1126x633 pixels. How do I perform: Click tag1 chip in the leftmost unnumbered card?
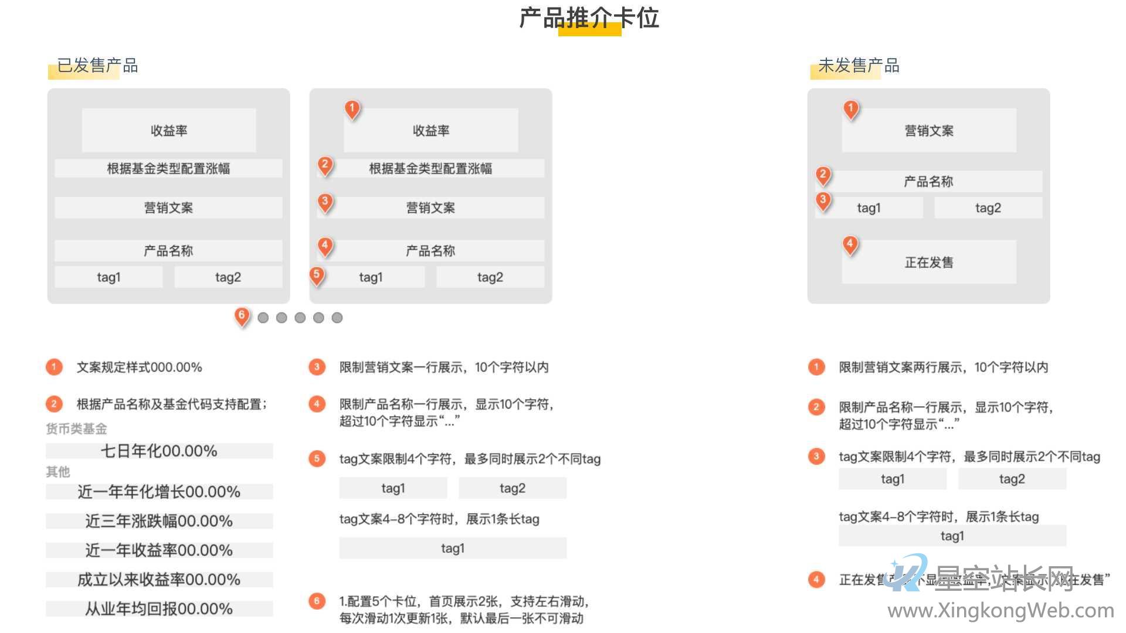[x=108, y=277]
